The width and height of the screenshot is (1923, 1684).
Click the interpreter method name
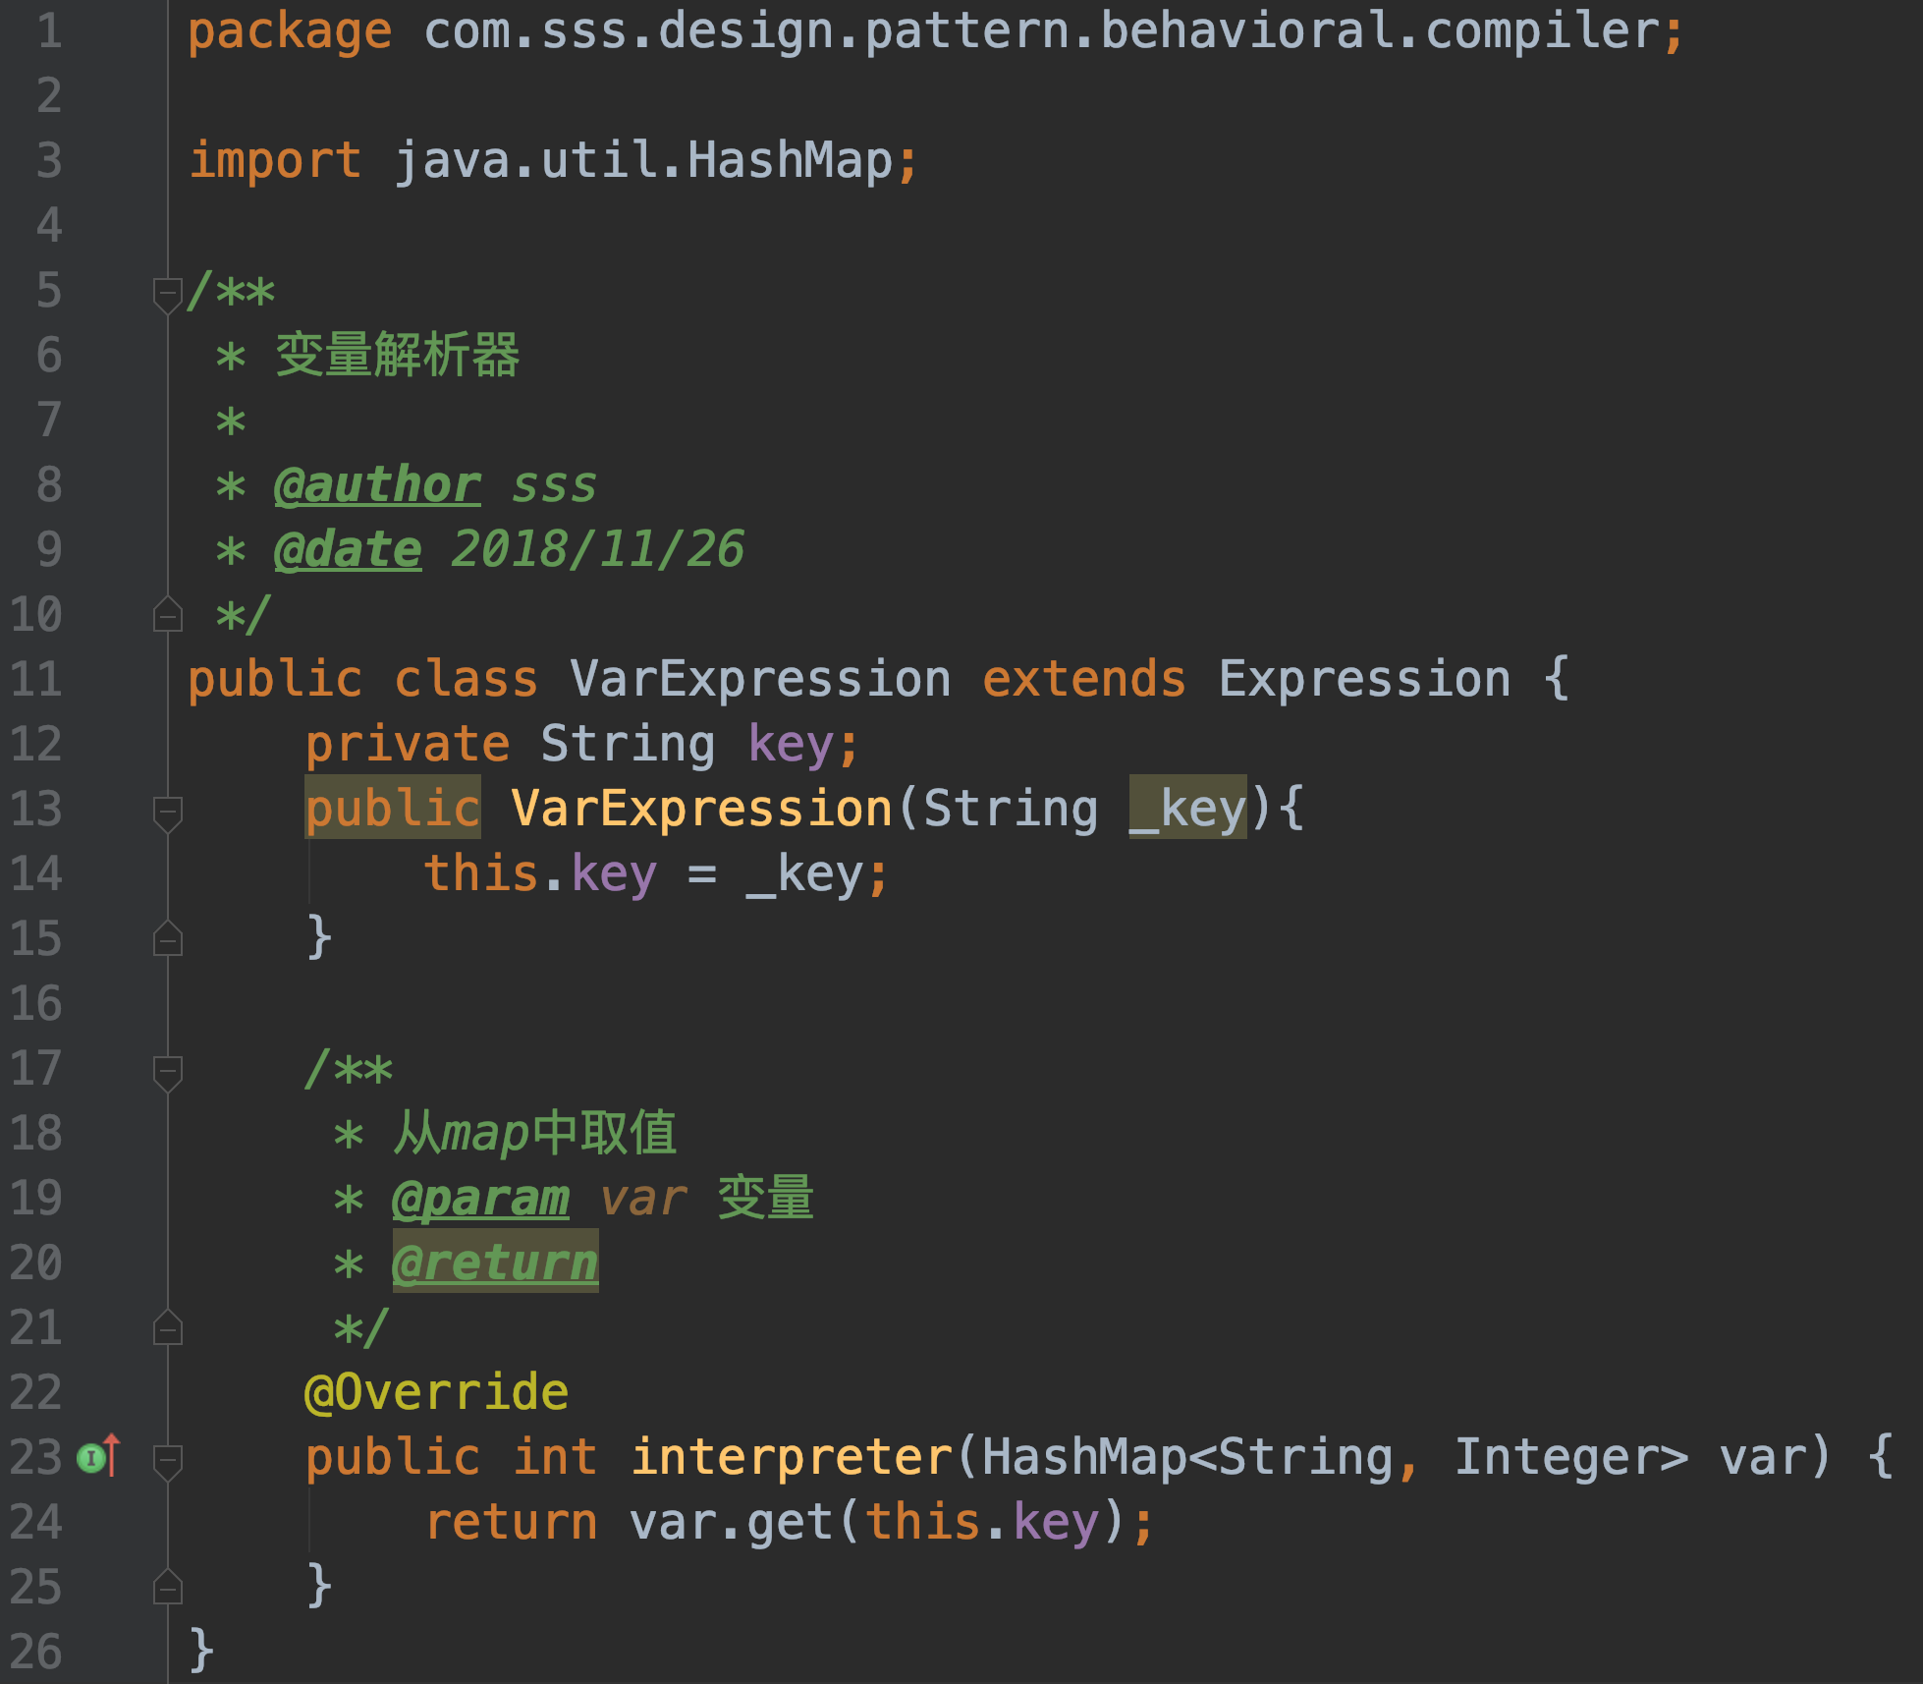(x=792, y=1458)
